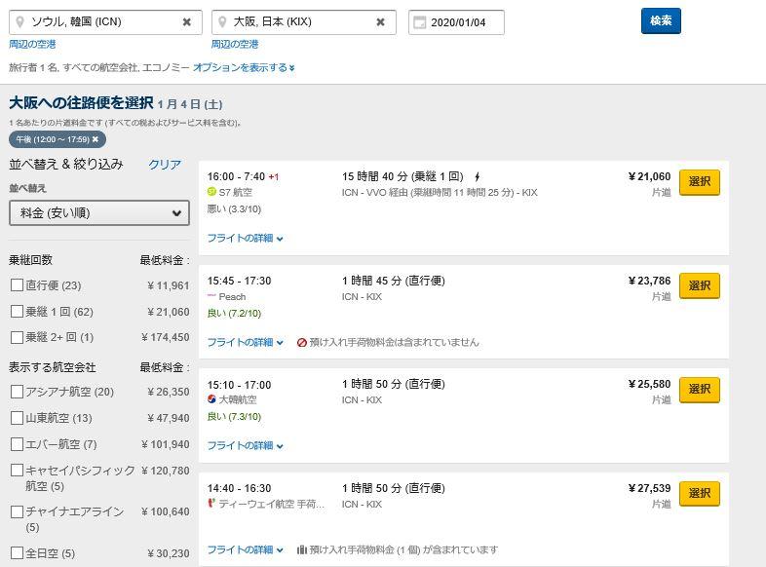Click the ¥11,961 minimum fare for 直行便
Image resolution: width=766 pixels, height=567 pixels.
(168, 285)
